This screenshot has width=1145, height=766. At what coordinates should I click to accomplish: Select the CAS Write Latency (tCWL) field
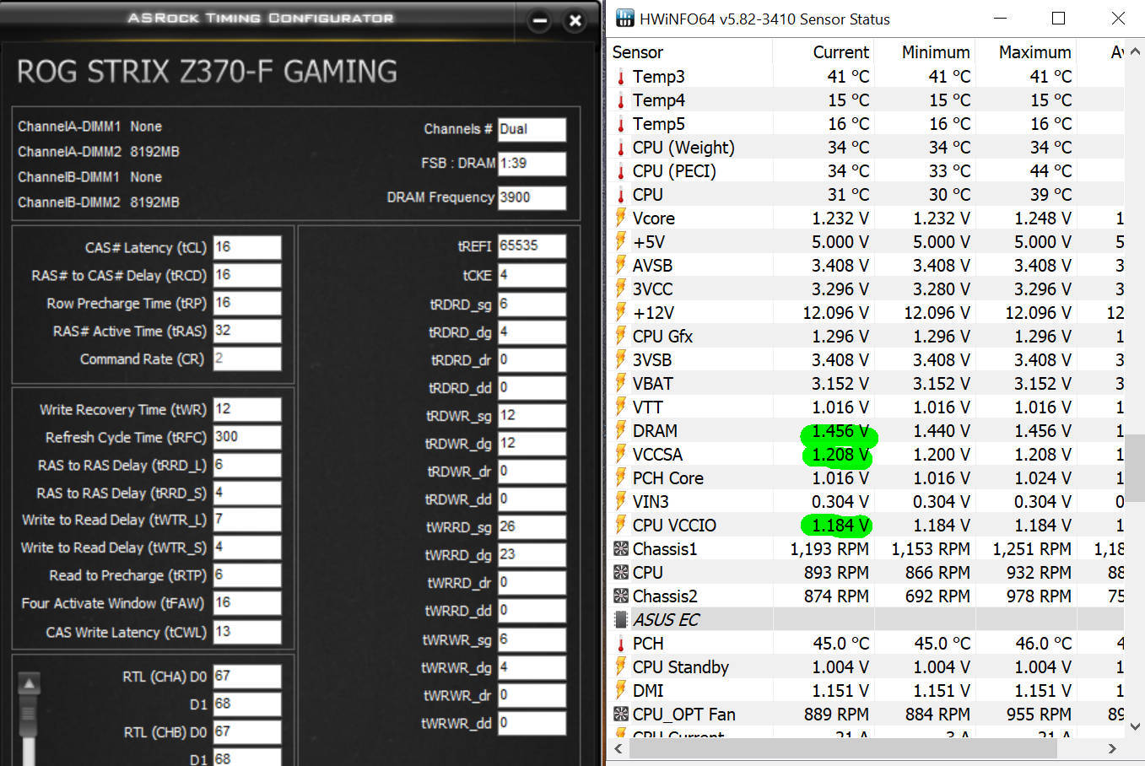(x=246, y=632)
